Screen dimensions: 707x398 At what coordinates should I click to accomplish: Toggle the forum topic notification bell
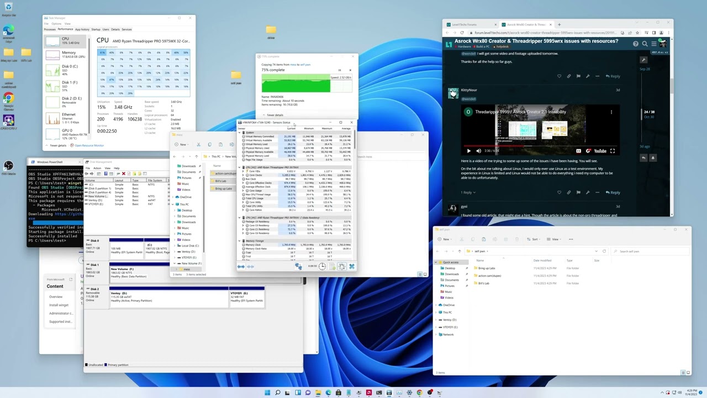pos(652,158)
